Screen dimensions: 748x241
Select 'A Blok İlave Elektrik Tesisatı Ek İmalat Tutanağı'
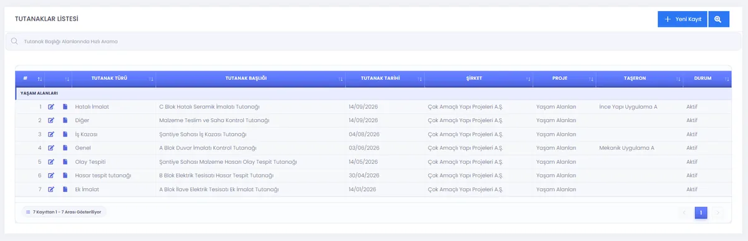point(219,189)
